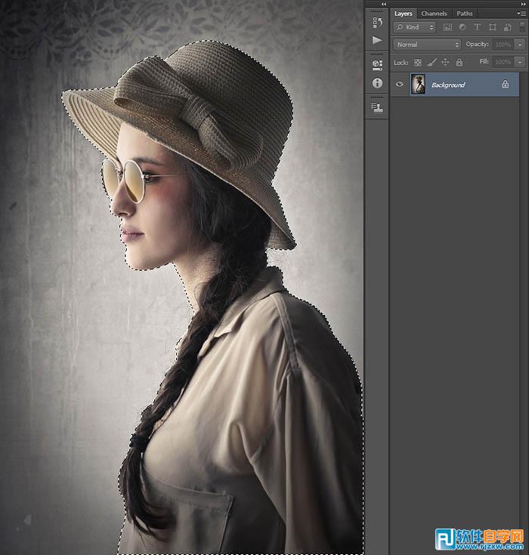Open the Info panel icon

pos(377,83)
